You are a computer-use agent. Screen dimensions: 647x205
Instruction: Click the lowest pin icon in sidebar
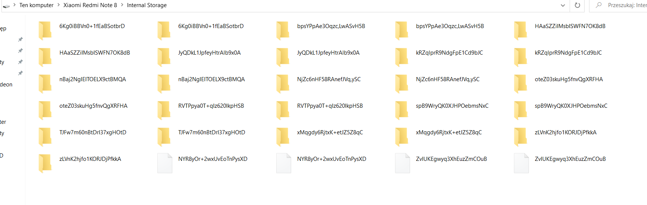[x=21, y=73]
